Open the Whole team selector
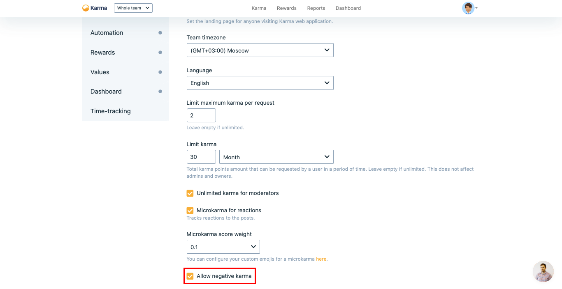 point(133,8)
